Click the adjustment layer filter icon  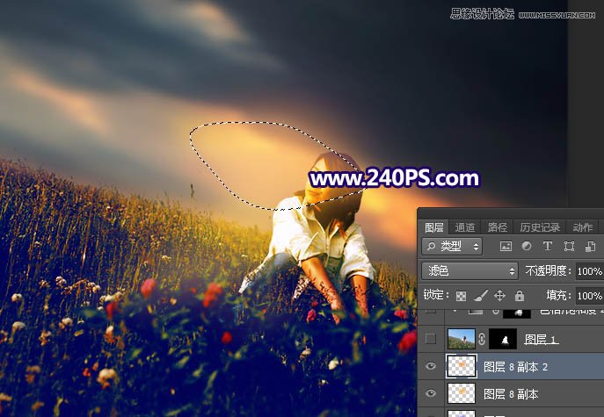527,247
